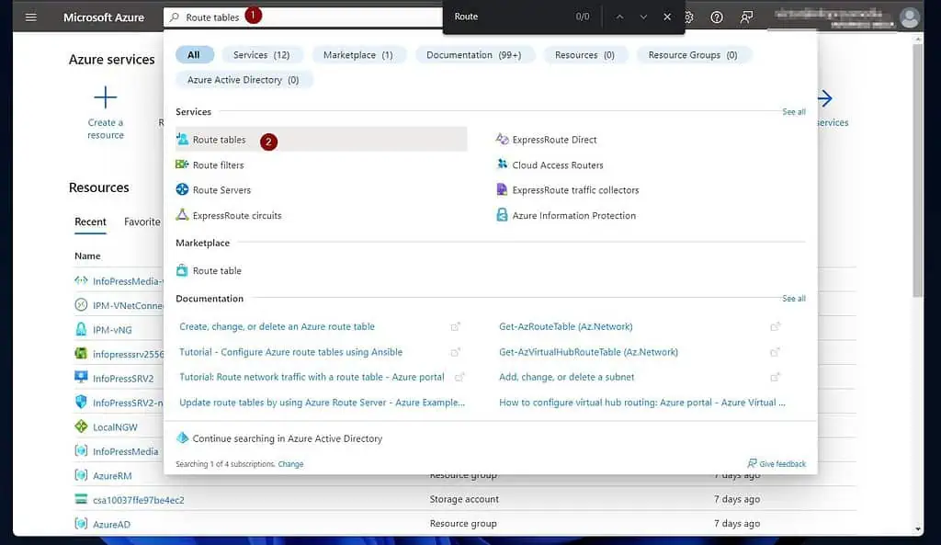The image size is (941, 545).
Task: Open Route Servers from search results
Action: [221, 190]
